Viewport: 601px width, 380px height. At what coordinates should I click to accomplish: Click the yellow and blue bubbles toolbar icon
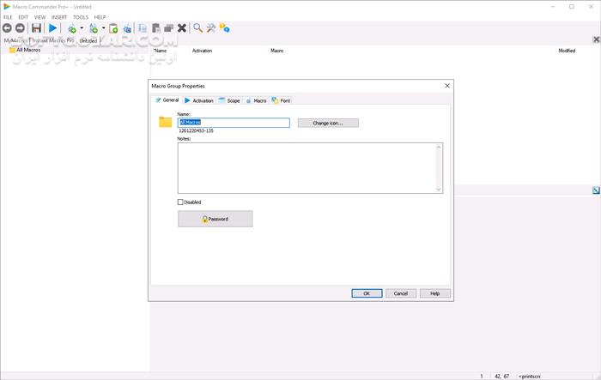tap(225, 28)
